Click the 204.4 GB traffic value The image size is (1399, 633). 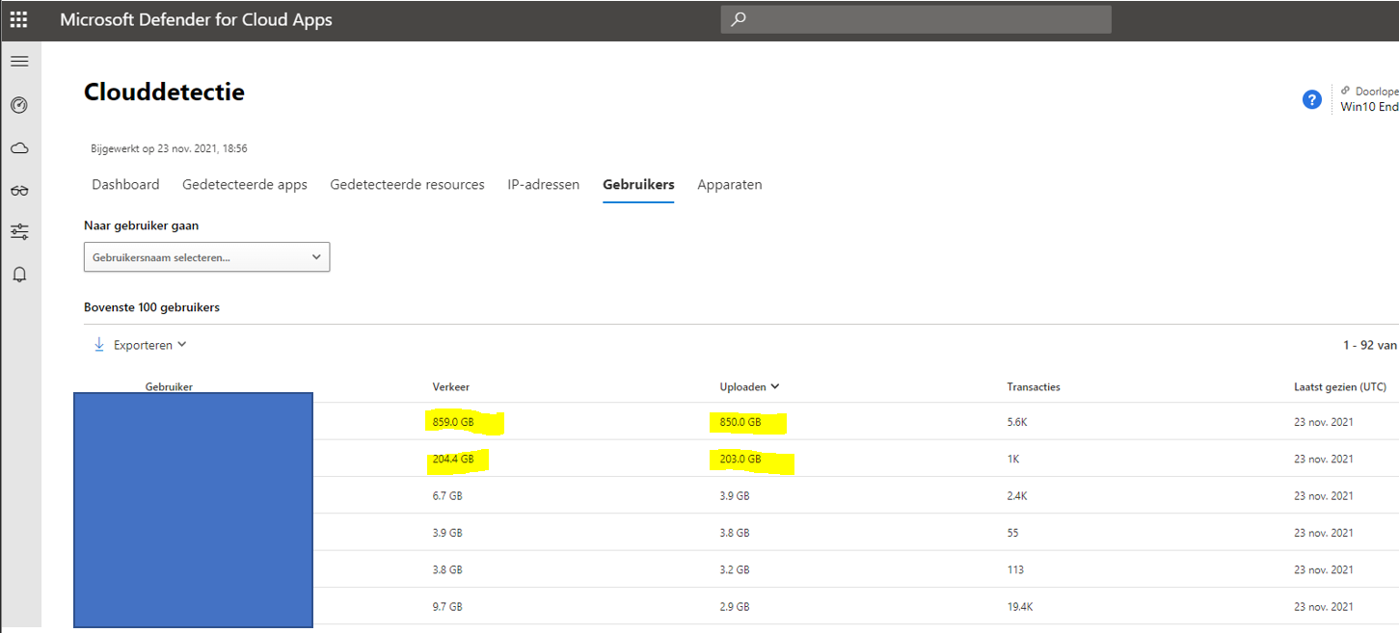[x=453, y=459]
